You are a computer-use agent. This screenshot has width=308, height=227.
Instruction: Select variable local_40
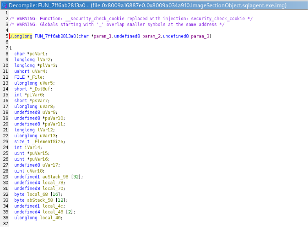coord(50,218)
